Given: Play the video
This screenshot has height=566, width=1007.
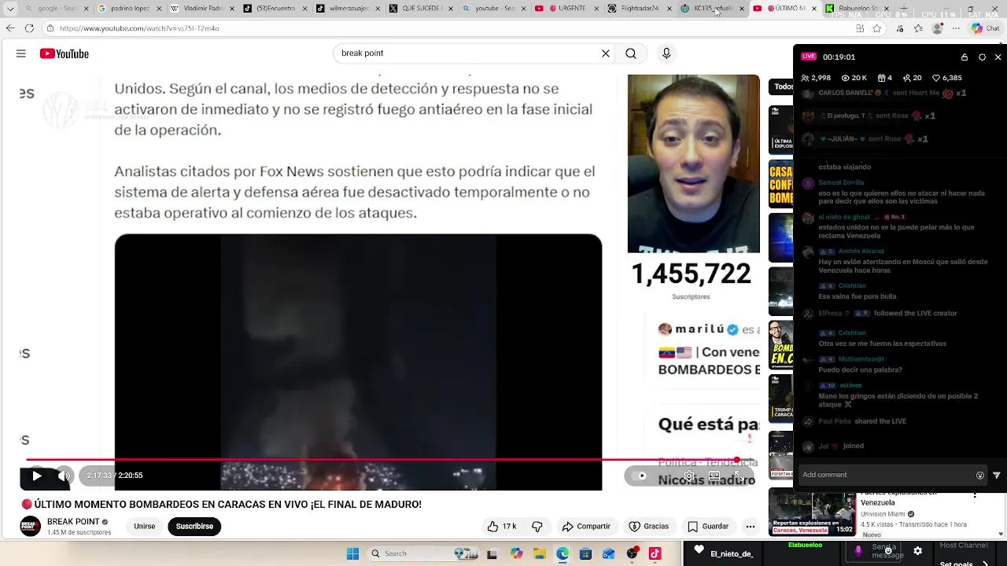Looking at the screenshot, I should (x=36, y=476).
